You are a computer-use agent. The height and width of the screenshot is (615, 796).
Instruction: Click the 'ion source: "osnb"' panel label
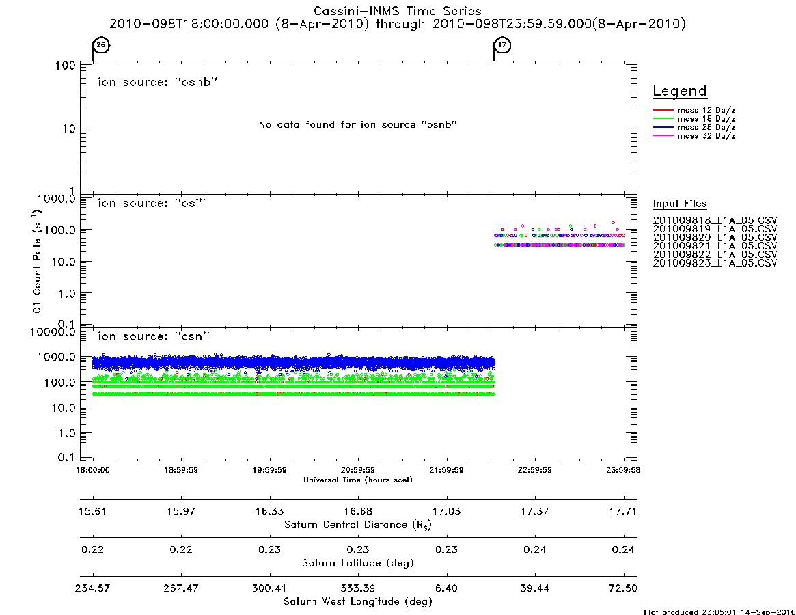tap(158, 82)
